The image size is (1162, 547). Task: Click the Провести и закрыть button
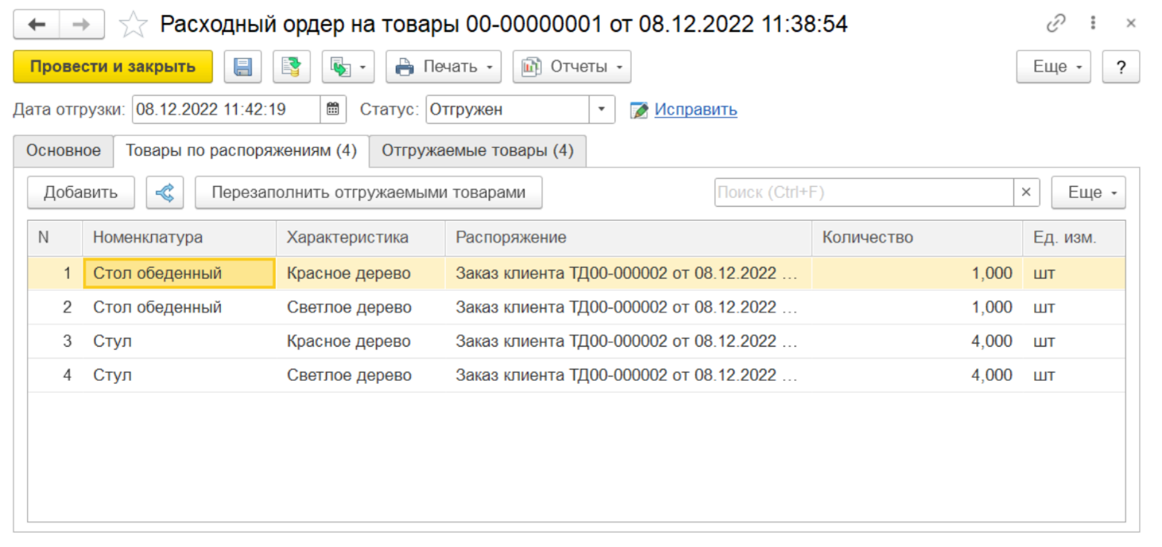click(113, 68)
